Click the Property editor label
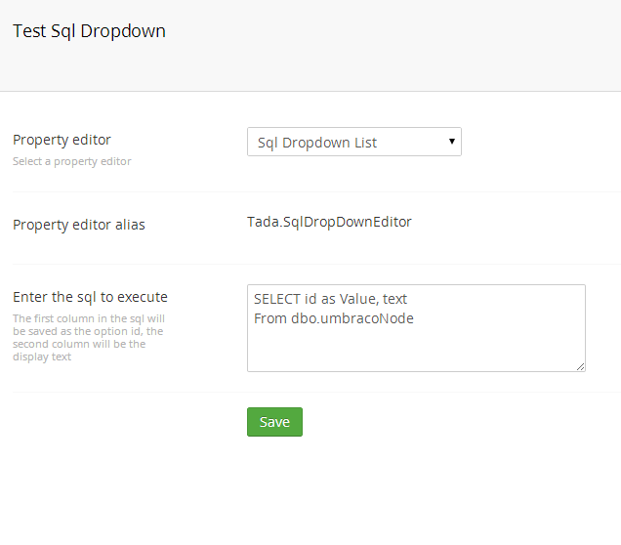The image size is (621, 545). (x=62, y=140)
